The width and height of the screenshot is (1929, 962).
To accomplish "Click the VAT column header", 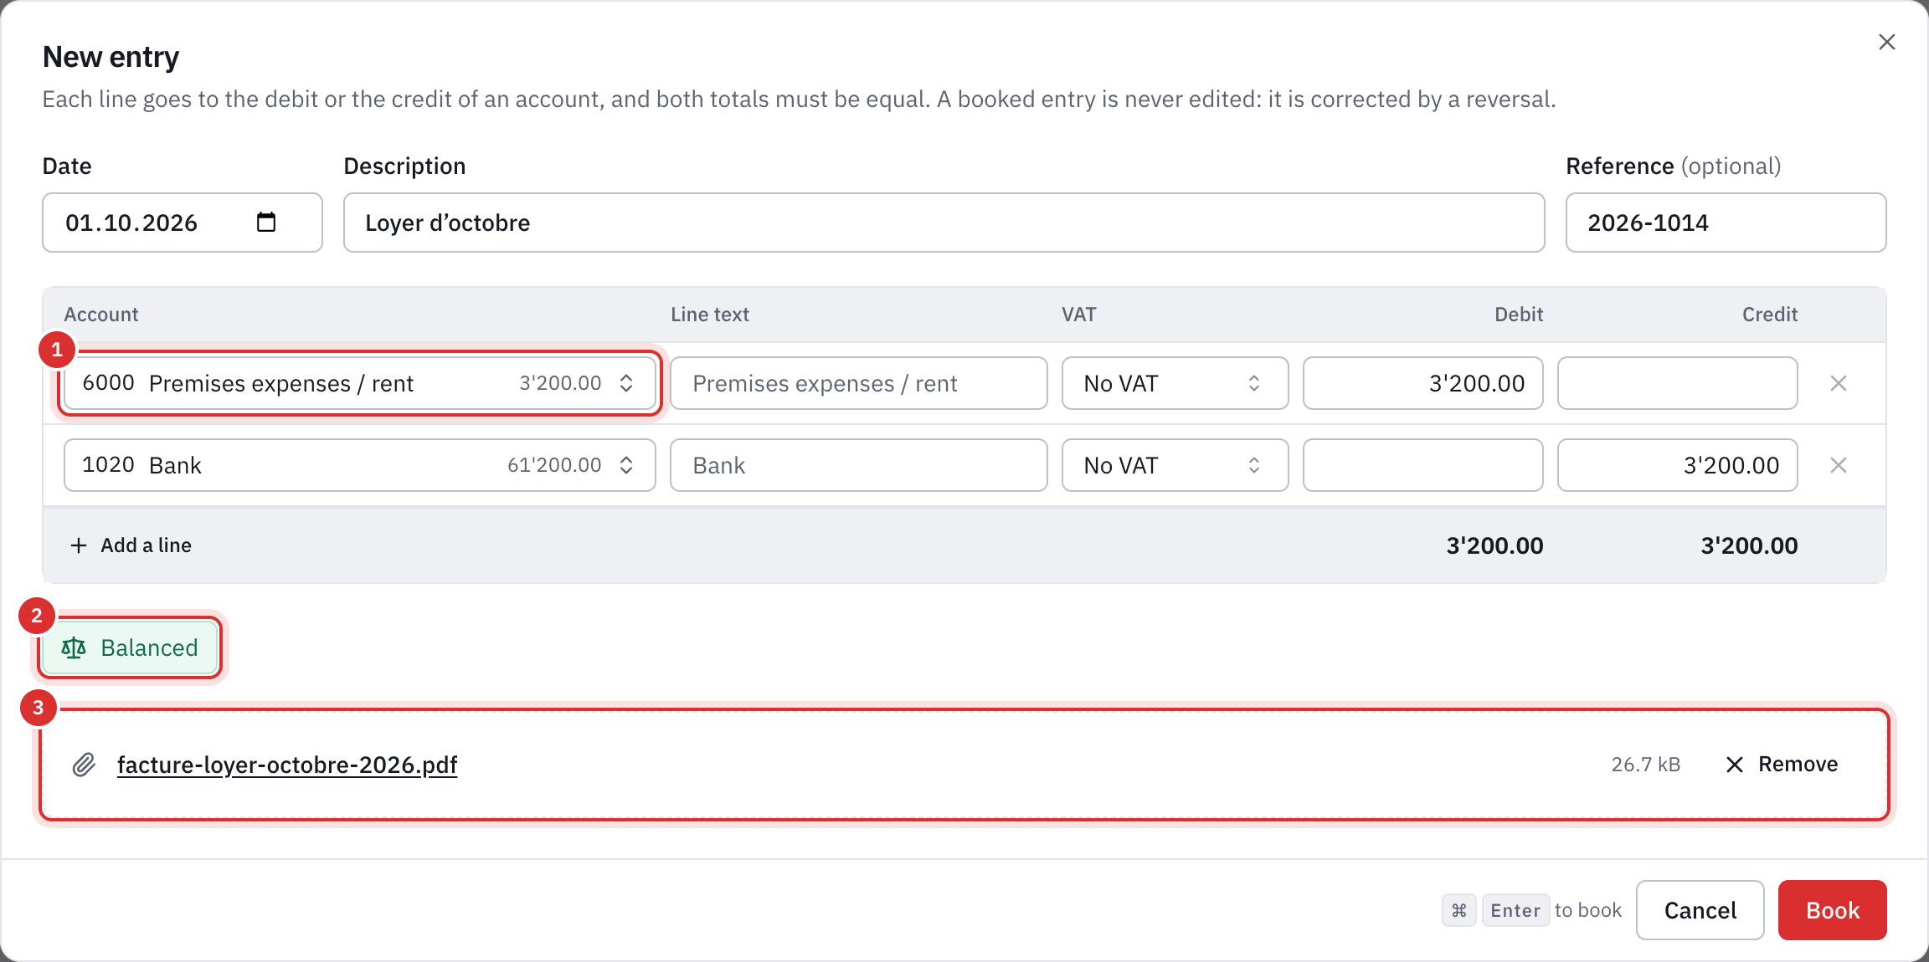I will (1078, 315).
